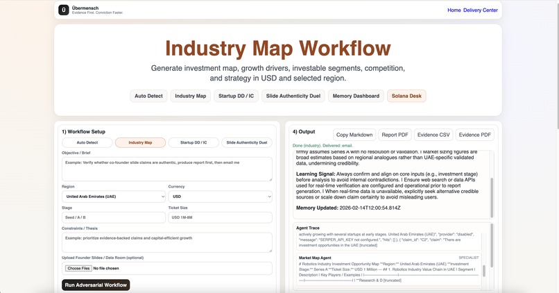Click the 'Agent Trace' heading
Viewport: 559px width, 293px height.
click(x=308, y=228)
